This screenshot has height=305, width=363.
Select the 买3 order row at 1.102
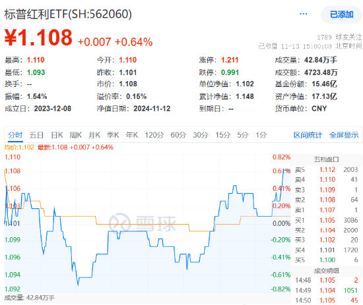pyautogui.click(x=327, y=240)
